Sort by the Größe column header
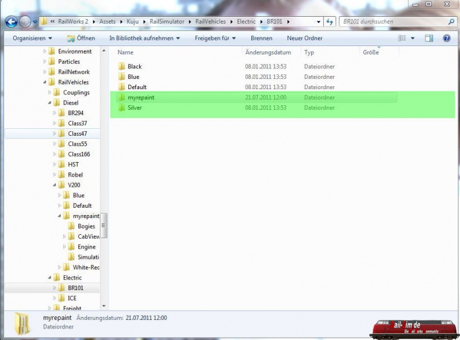The height and width of the screenshot is (340, 460). (x=371, y=52)
